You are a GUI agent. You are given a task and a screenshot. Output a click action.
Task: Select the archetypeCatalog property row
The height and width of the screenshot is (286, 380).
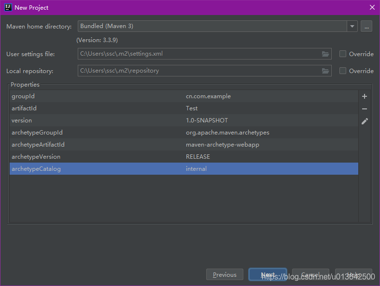point(184,168)
